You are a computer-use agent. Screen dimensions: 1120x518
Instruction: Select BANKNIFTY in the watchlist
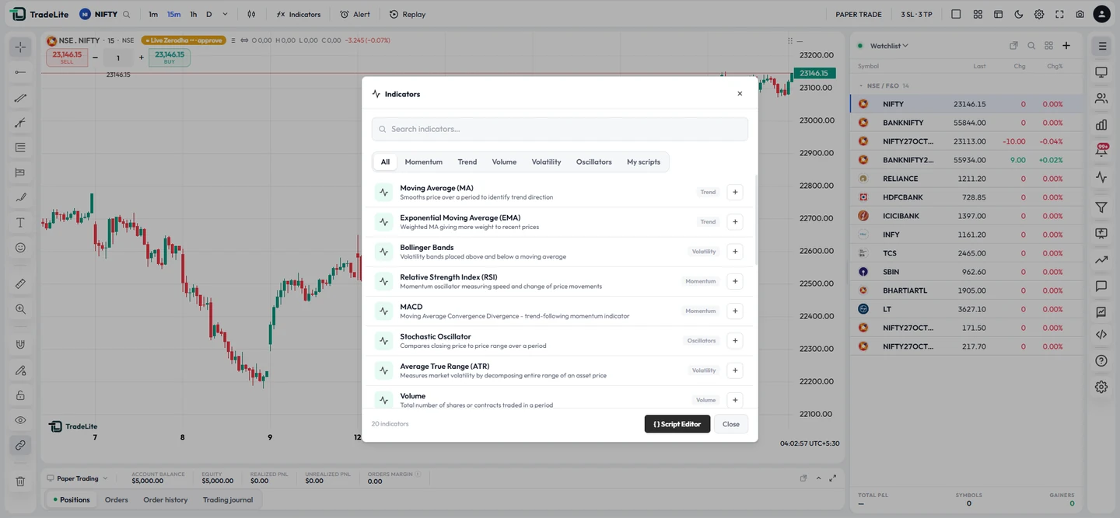coord(966,123)
